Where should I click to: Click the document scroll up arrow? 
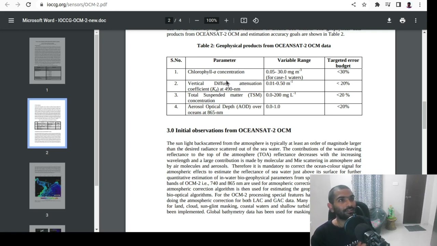click(424, 32)
